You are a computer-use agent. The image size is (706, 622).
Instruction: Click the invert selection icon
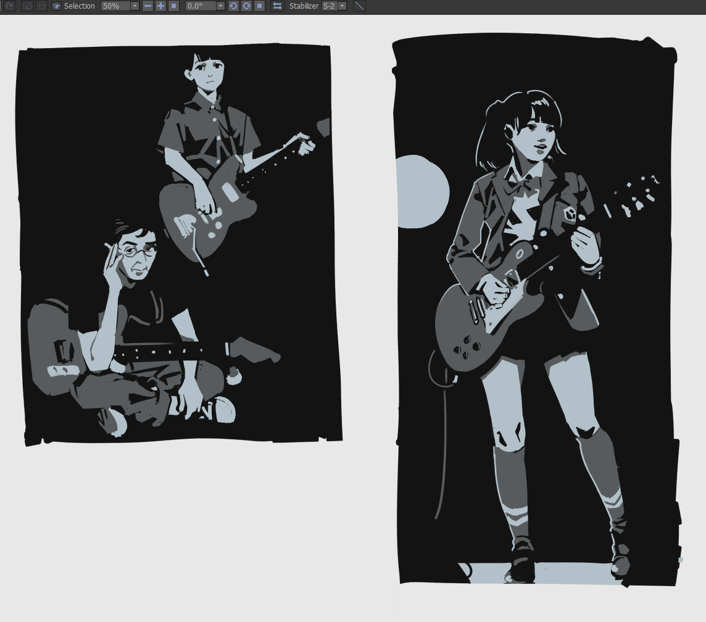point(41,6)
